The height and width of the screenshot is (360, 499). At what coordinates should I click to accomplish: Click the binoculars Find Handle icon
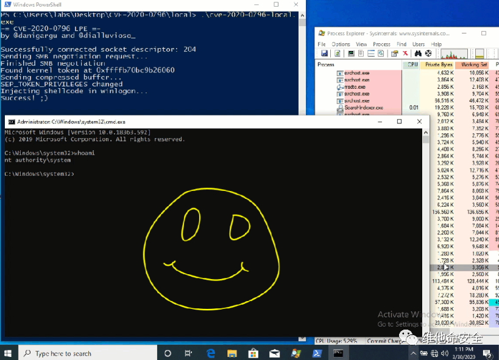(x=417, y=54)
